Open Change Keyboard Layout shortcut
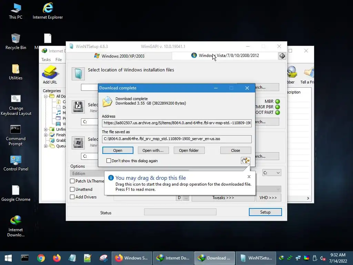The image size is (353, 265). pyautogui.click(x=16, y=105)
